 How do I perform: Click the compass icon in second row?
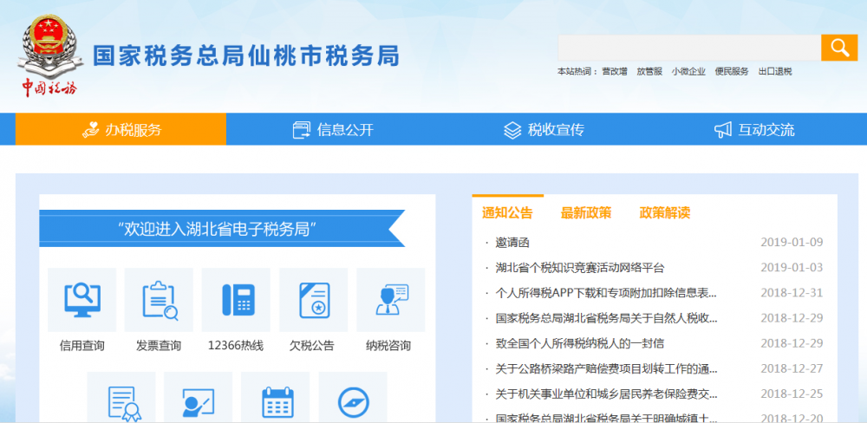(353, 400)
